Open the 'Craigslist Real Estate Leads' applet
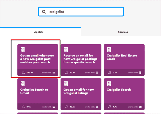 tap(124, 60)
